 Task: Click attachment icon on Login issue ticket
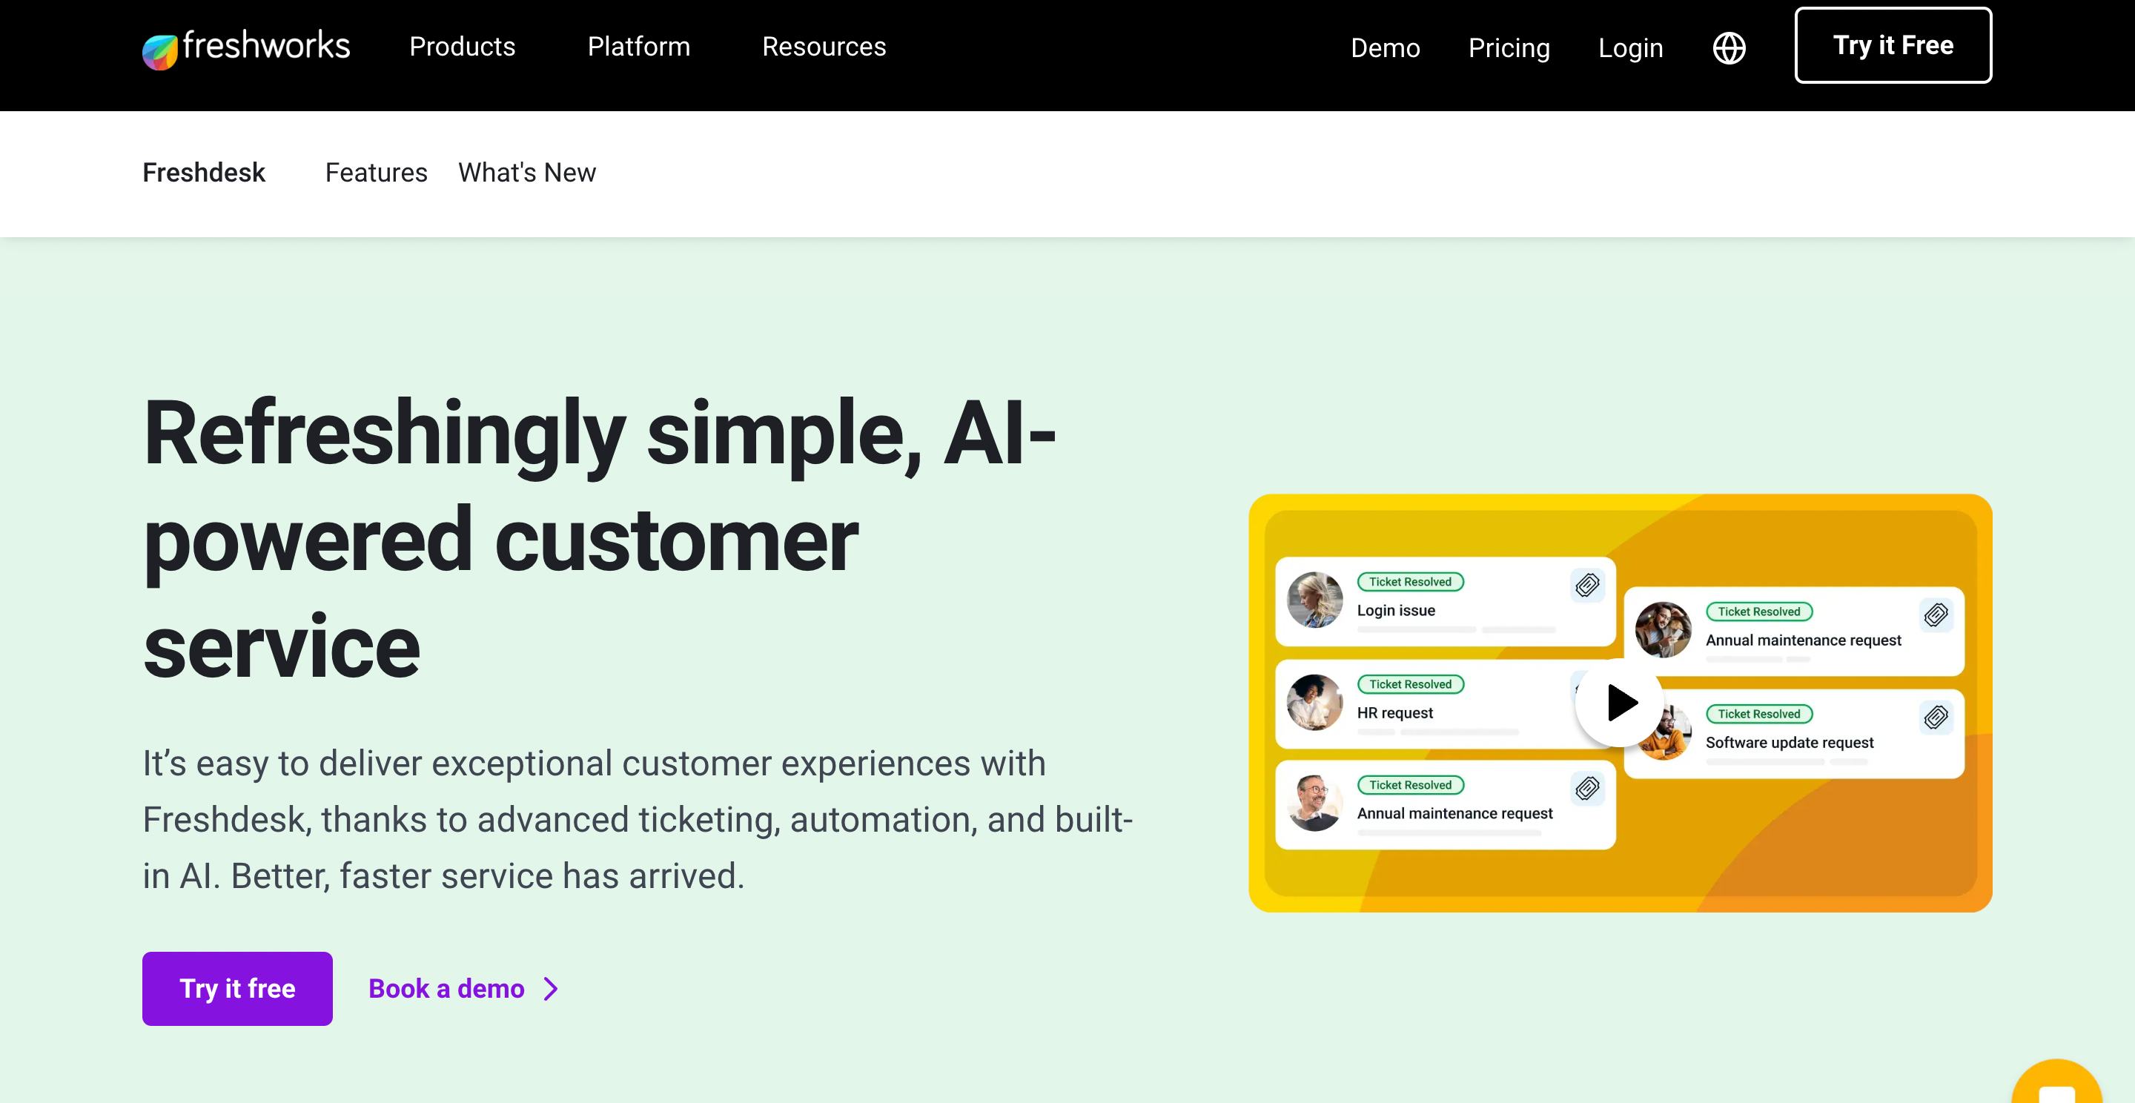coord(1587,585)
